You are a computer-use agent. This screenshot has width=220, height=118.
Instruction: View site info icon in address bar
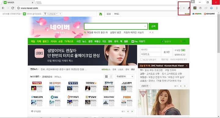tap(18, 8)
